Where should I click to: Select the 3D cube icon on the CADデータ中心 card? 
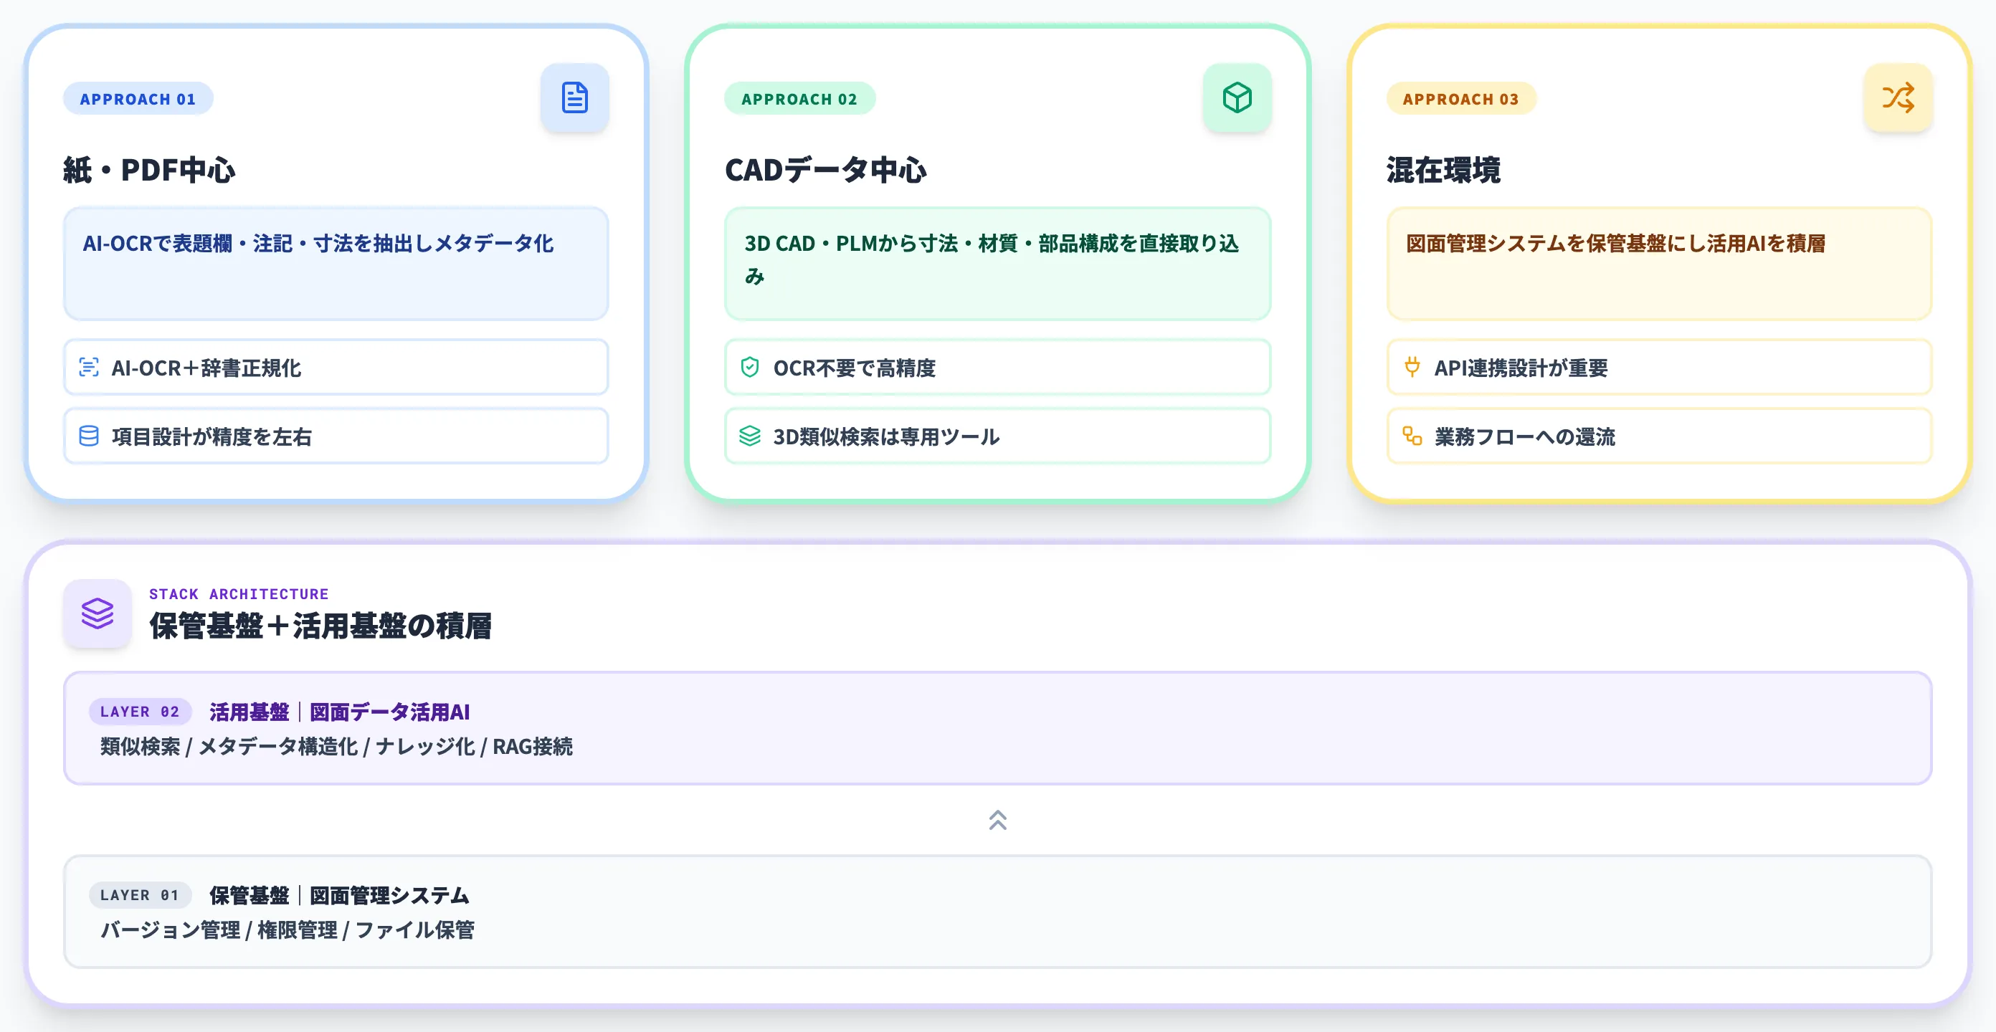1237,97
